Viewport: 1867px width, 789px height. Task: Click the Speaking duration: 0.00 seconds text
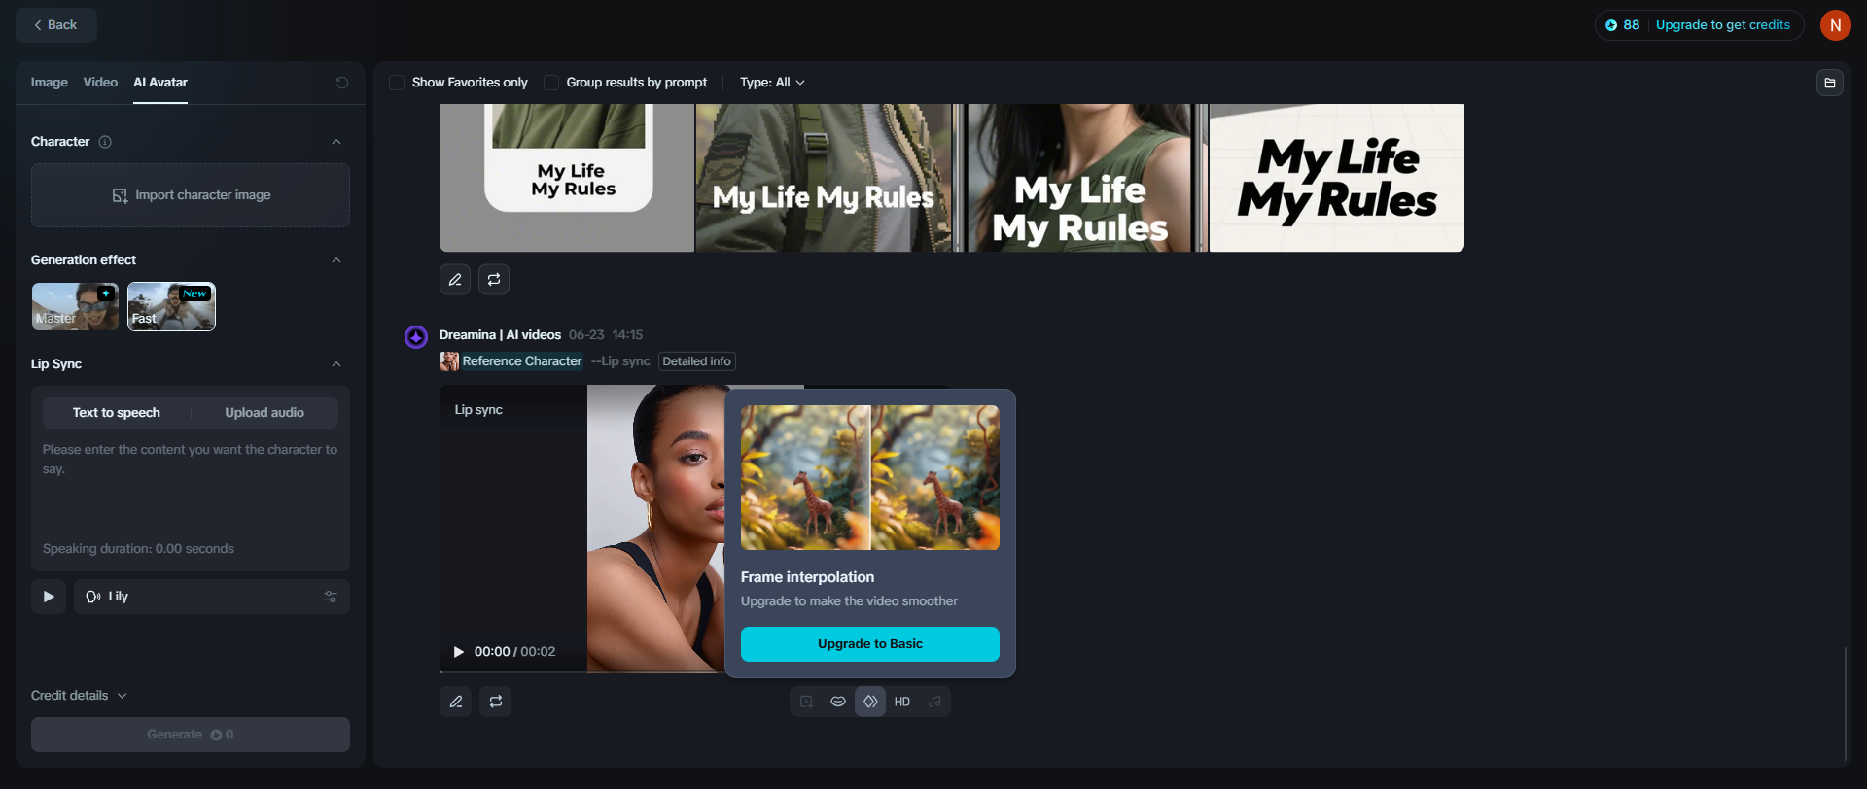(138, 549)
